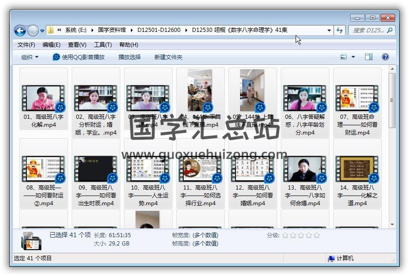The width and height of the screenshot is (409, 276).
Task: Click the search magnifier icon
Action: (390, 31)
